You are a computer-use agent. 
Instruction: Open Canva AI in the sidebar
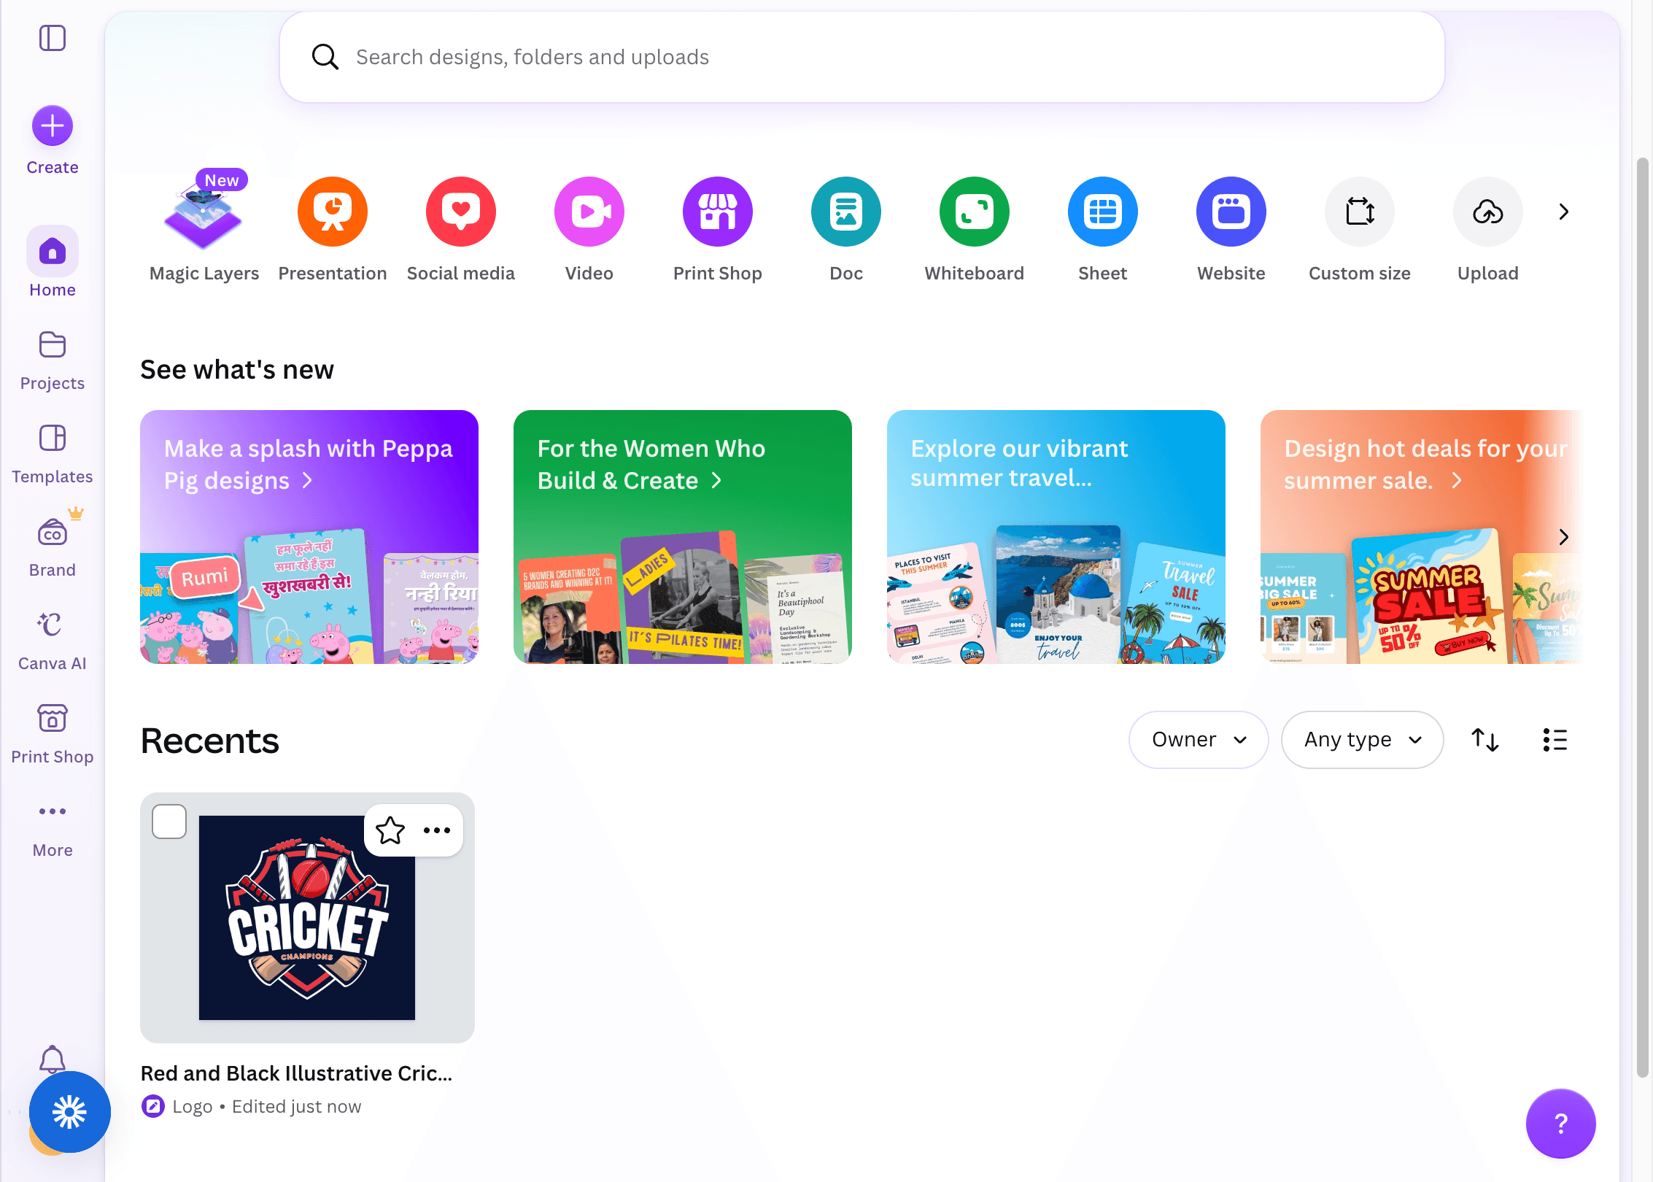[53, 641]
